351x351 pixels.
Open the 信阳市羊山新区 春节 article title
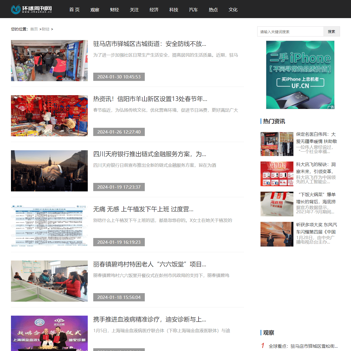[150, 99]
